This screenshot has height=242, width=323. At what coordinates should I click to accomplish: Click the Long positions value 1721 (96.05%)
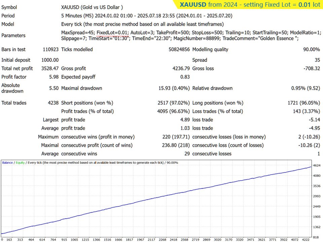pos(304,103)
